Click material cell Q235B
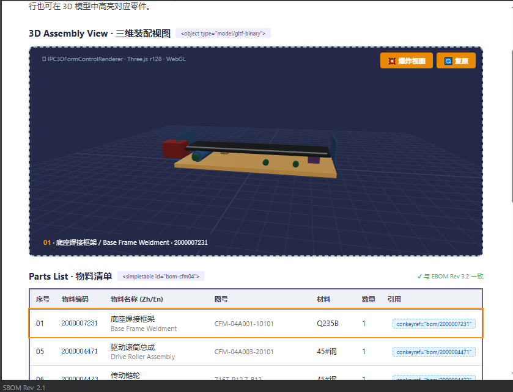 (328, 324)
